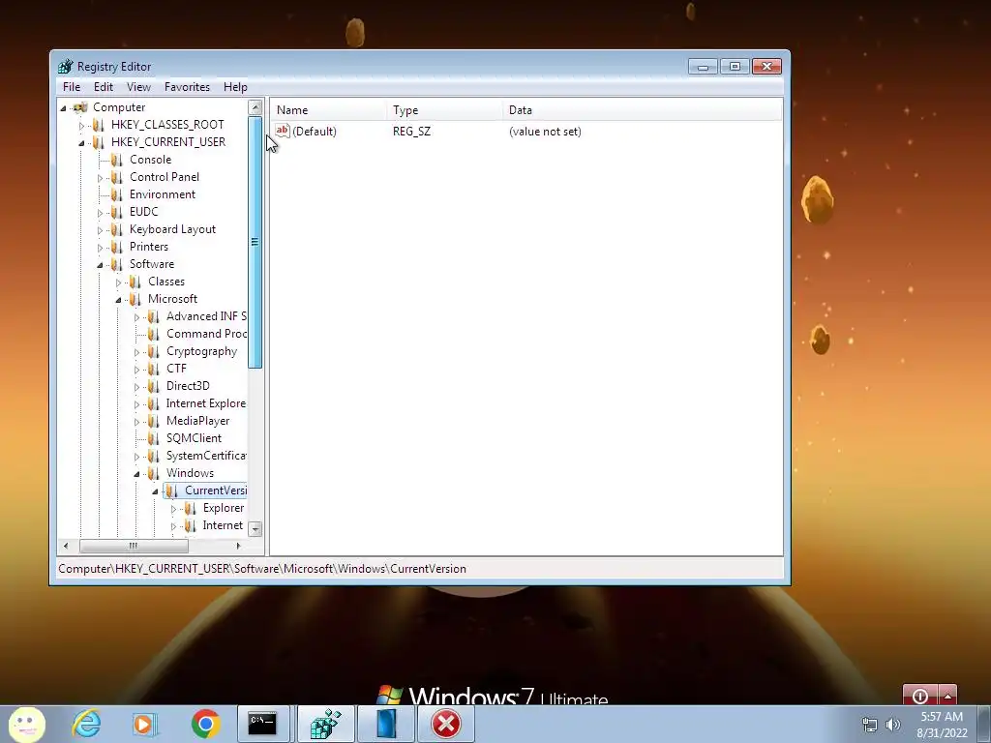Expand the Control Panel key arrow
This screenshot has height=743, width=991.
point(100,178)
